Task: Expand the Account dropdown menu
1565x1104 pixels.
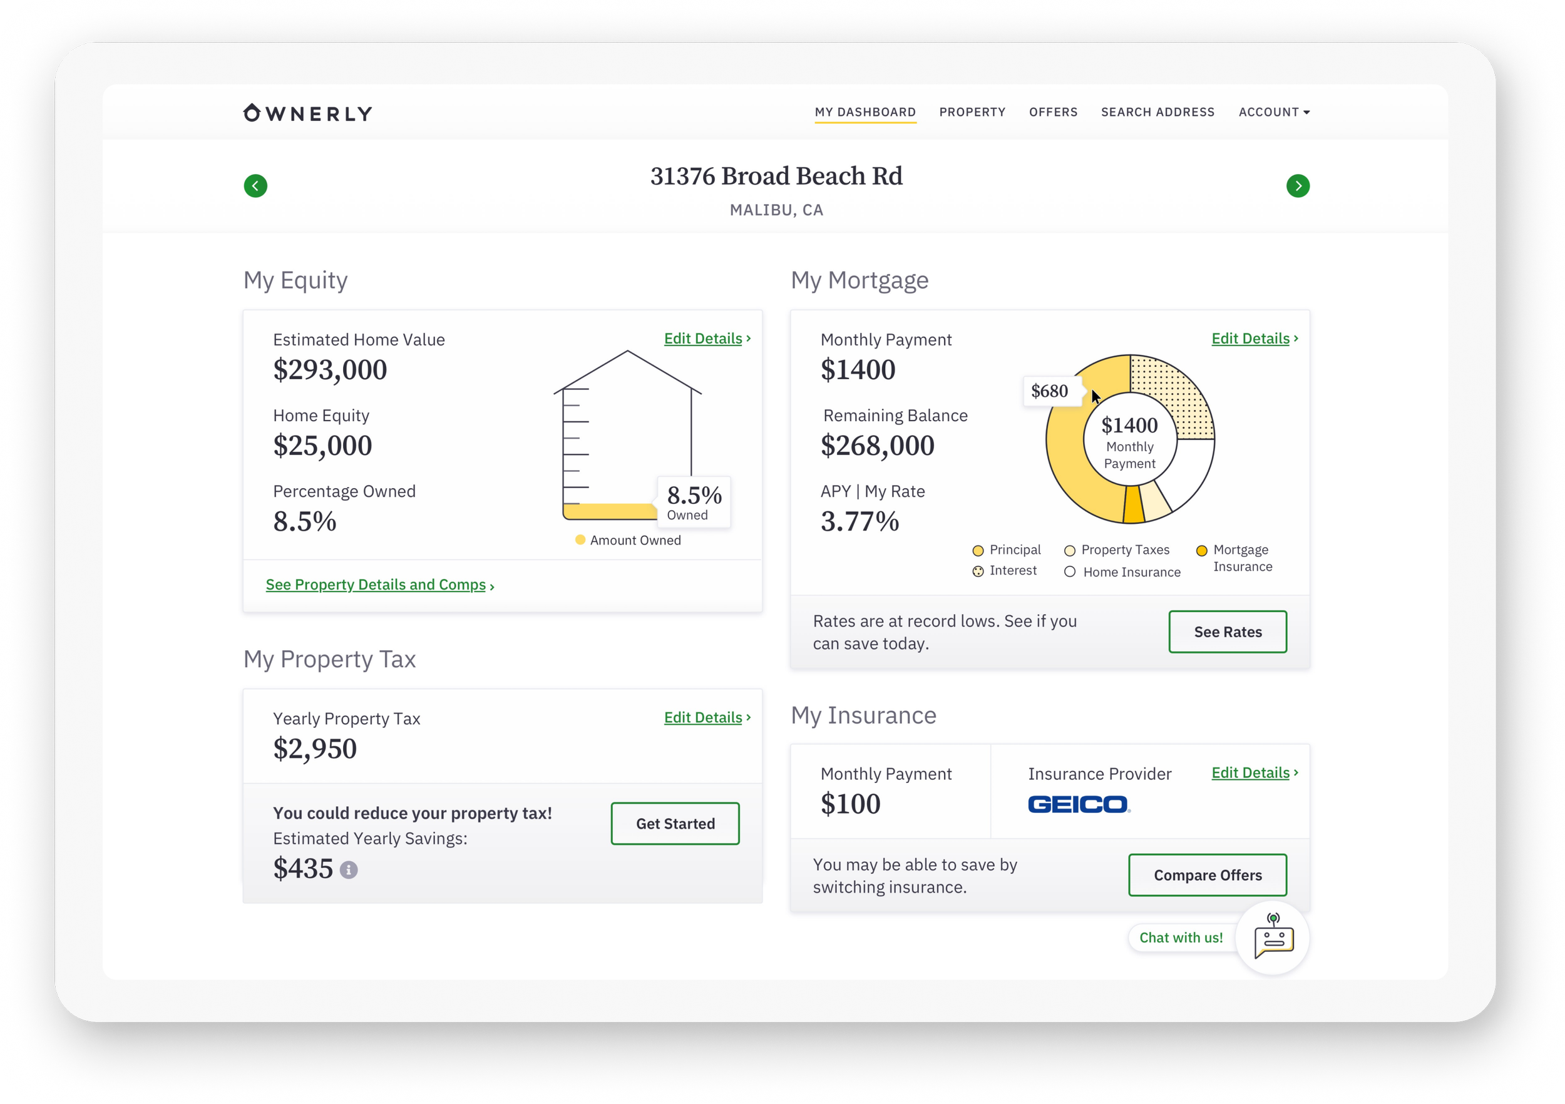Action: (1274, 112)
